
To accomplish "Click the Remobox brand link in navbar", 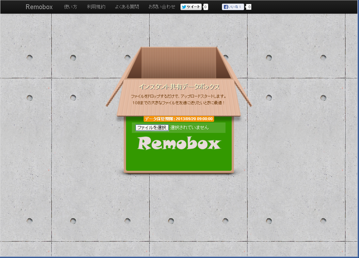I will click(39, 7).
